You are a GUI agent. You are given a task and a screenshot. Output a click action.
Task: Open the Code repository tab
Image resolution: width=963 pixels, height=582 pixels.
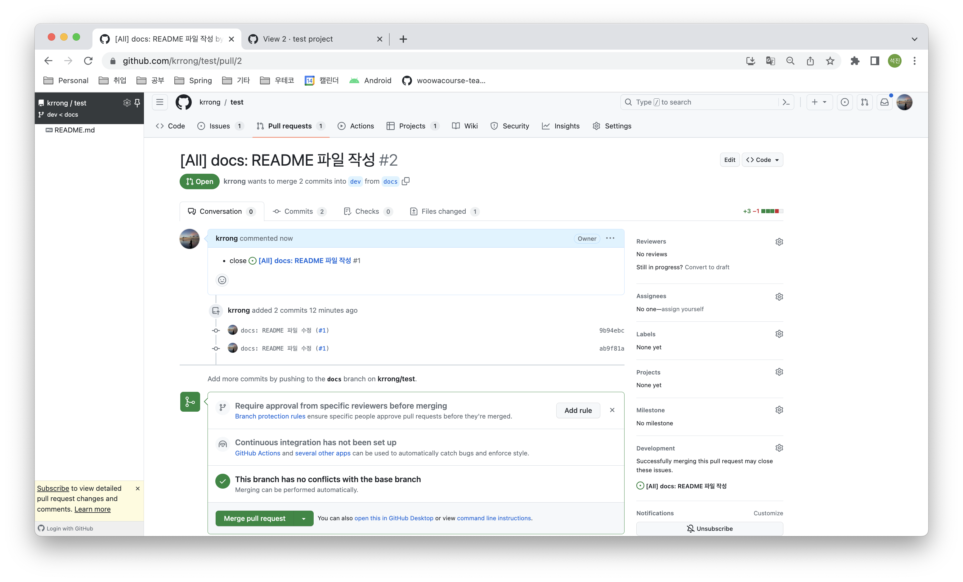[170, 126]
